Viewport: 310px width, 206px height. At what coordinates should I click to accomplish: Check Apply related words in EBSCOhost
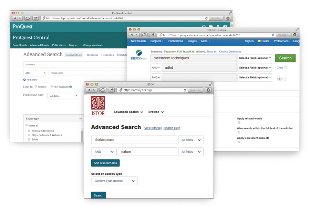239,122
